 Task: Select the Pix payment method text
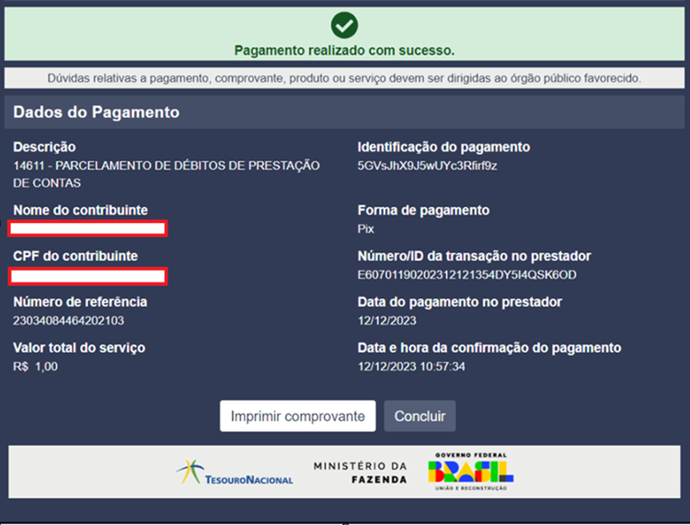(365, 229)
